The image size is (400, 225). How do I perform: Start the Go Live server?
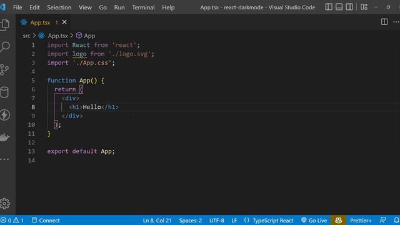314,221
